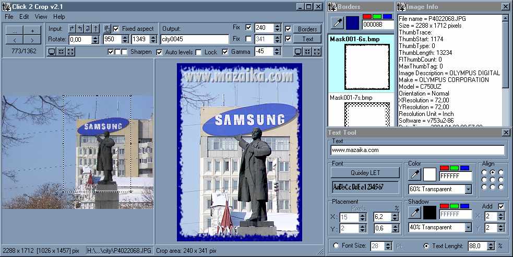Select the top-left Align radio button
Screen dimensions: 513x257
484,172
